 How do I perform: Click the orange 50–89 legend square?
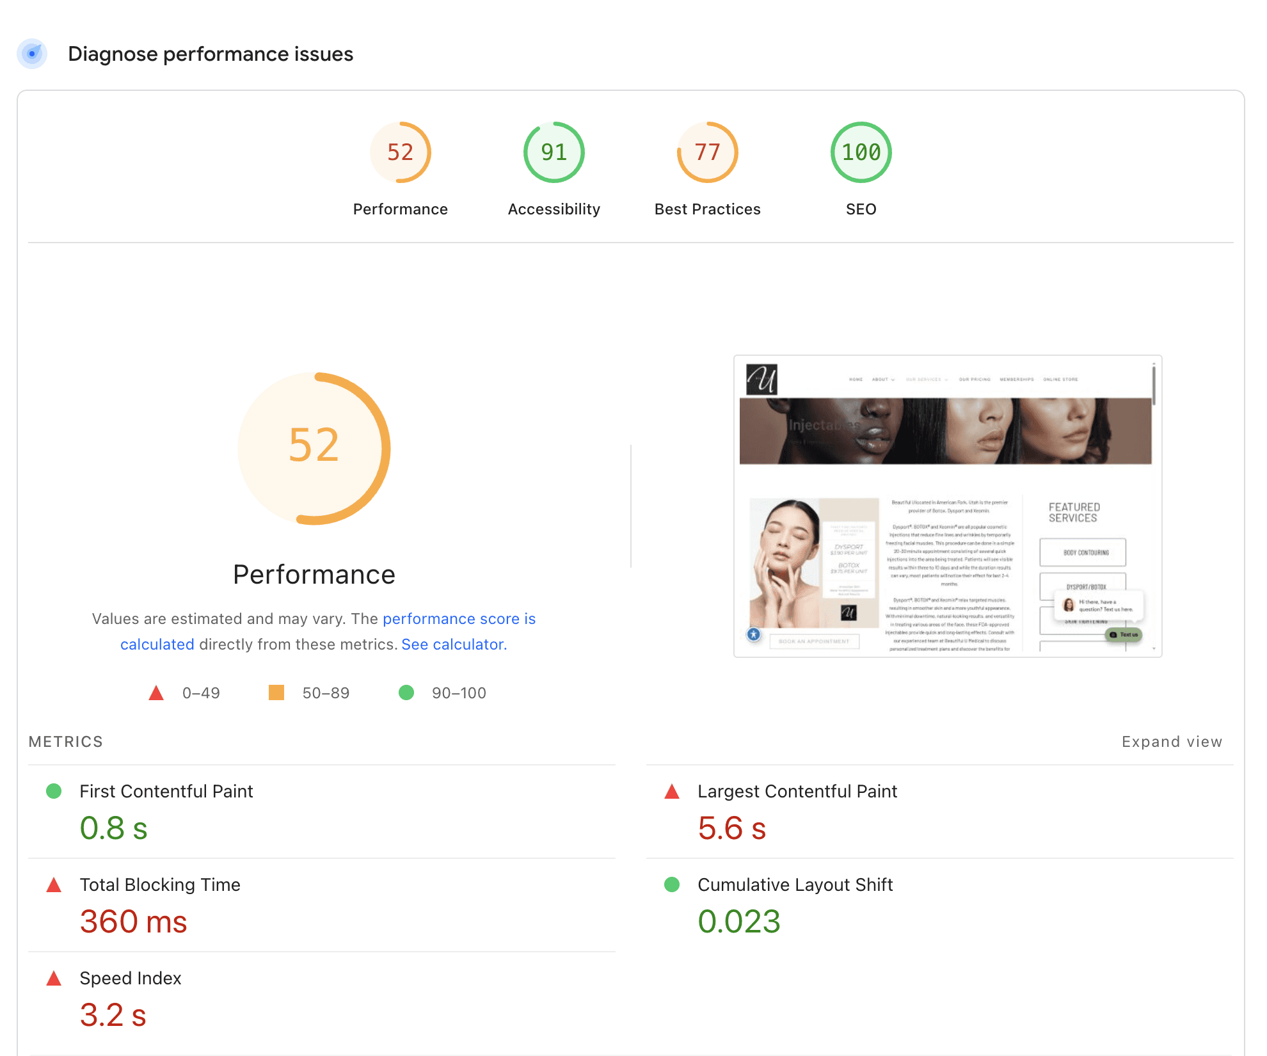click(x=276, y=692)
